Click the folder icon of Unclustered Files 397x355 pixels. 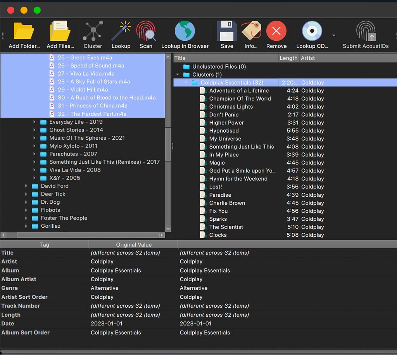pos(186,67)
